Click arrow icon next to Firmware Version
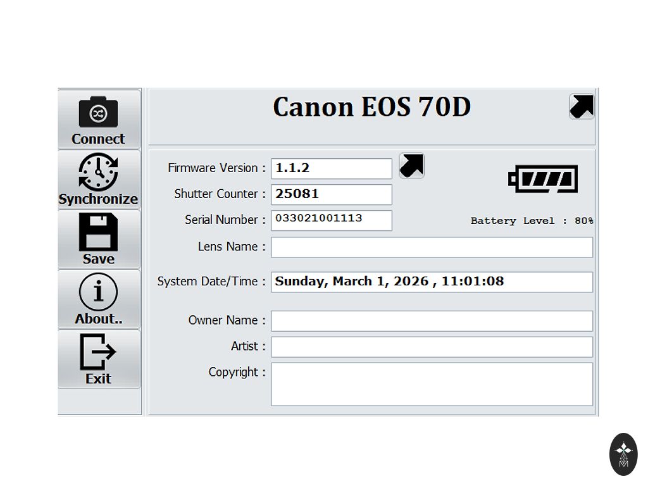Viewport: 648px width, 486px height. pyautogui.click(x=411, y=166)
